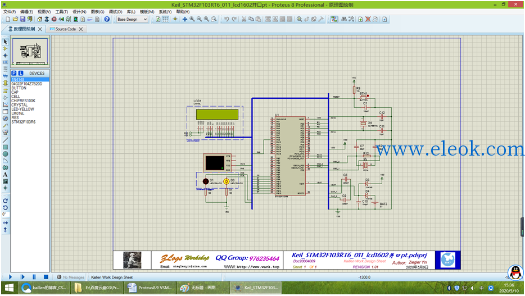Open the 视图(V) menu
This screenshot has width=525, height=296.
(x=44, y=12)
